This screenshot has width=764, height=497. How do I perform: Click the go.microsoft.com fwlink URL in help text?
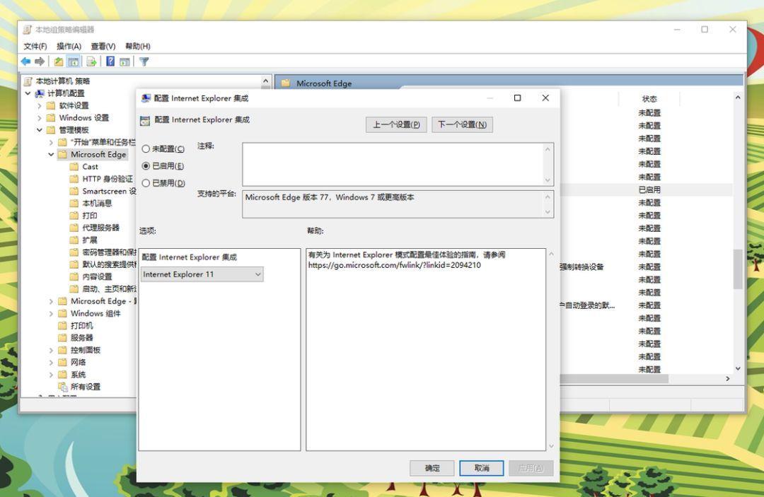coord(395,265)
